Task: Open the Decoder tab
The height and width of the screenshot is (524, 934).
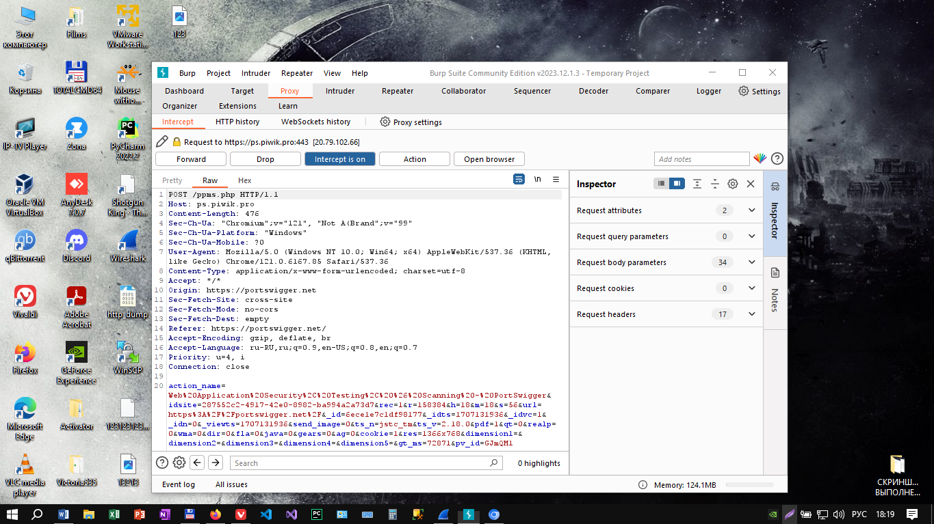Action: tap(593, 91)
